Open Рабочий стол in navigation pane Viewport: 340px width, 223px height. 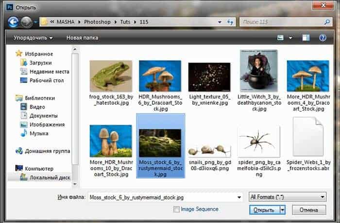47,80
